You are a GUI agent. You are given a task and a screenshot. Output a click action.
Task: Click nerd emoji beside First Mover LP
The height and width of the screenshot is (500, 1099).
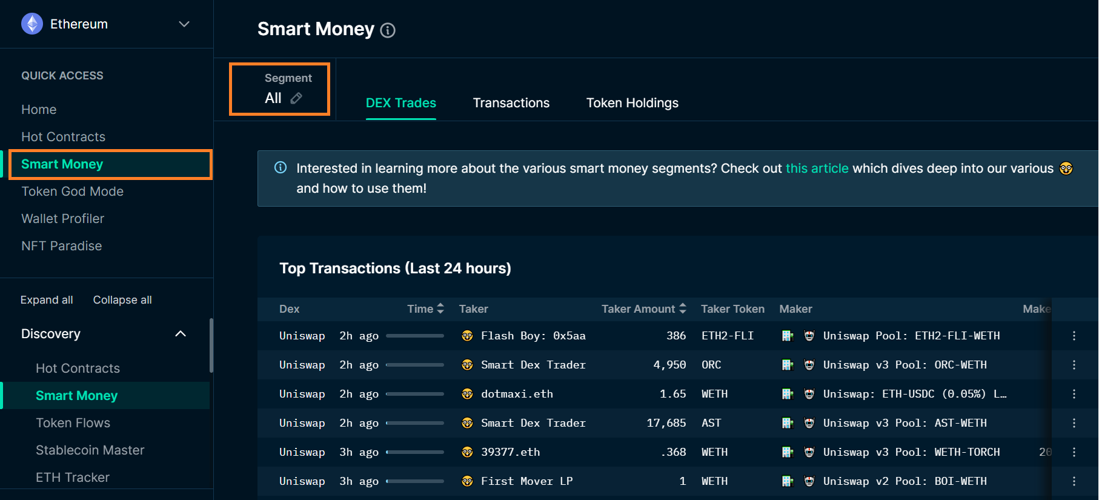[x=467, y=481]
